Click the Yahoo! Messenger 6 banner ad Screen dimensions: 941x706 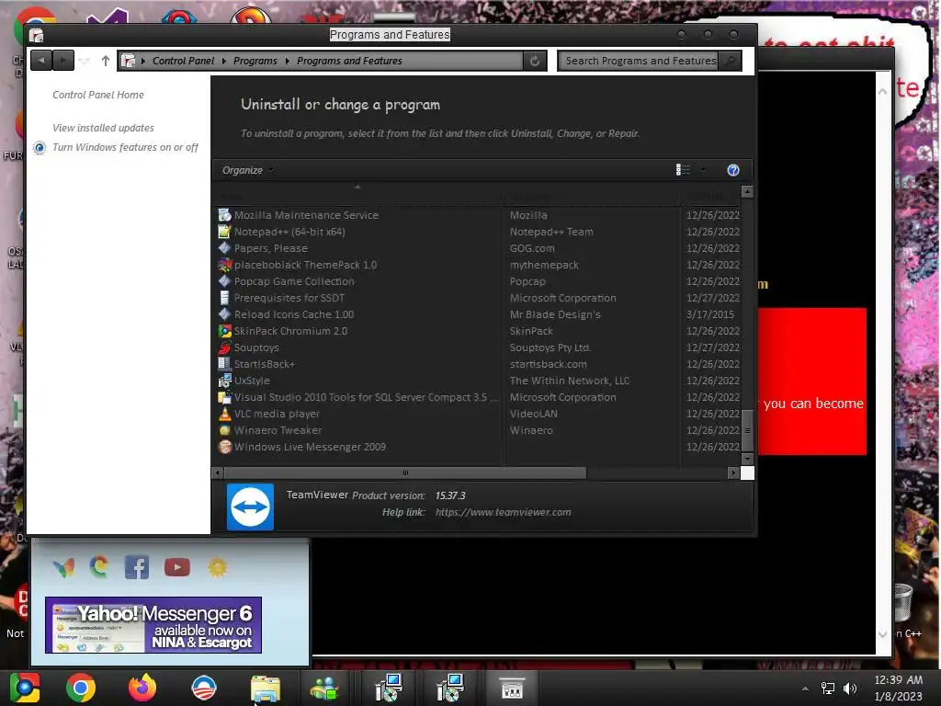(153, 625)
